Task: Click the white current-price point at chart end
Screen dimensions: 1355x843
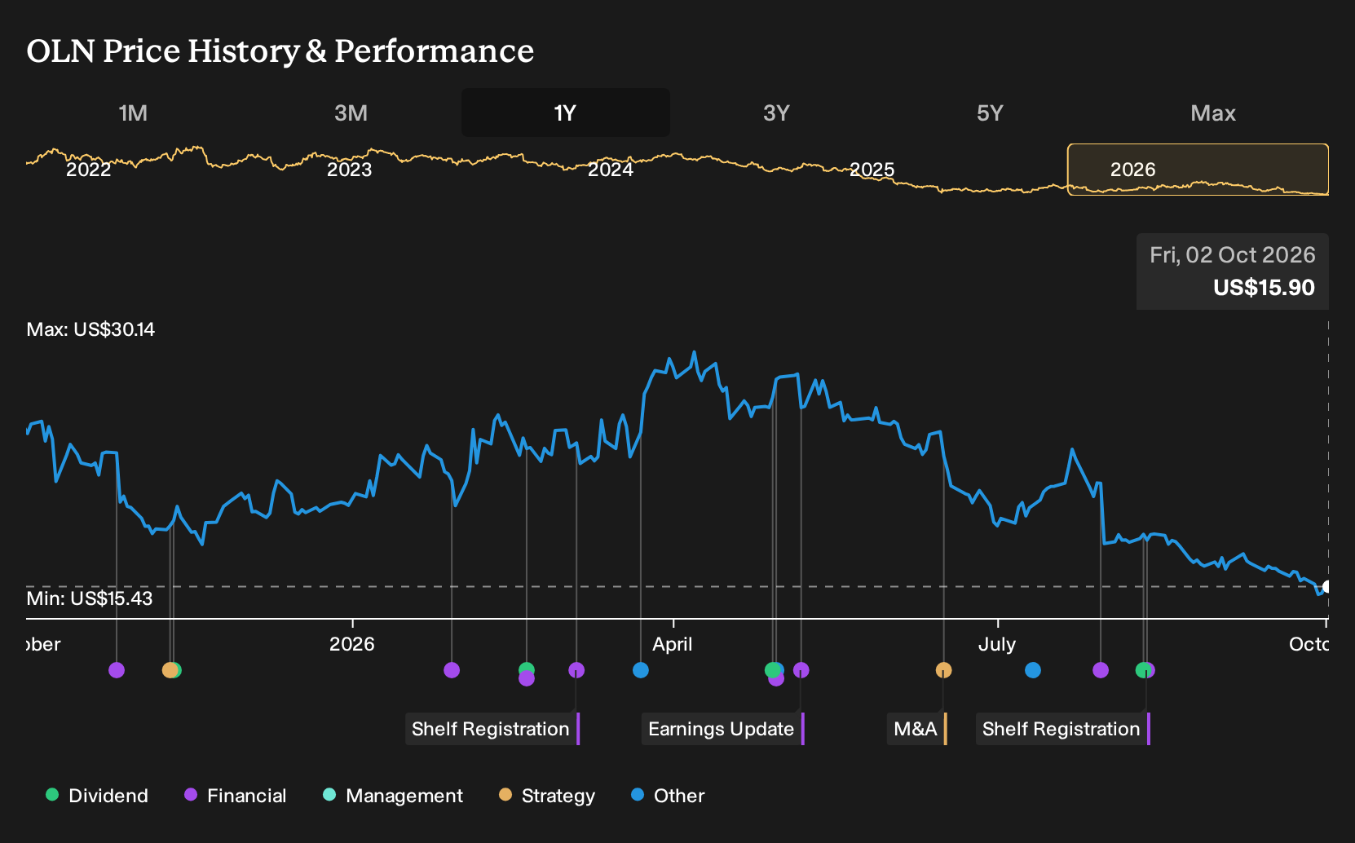Action: pos(1326,587)
